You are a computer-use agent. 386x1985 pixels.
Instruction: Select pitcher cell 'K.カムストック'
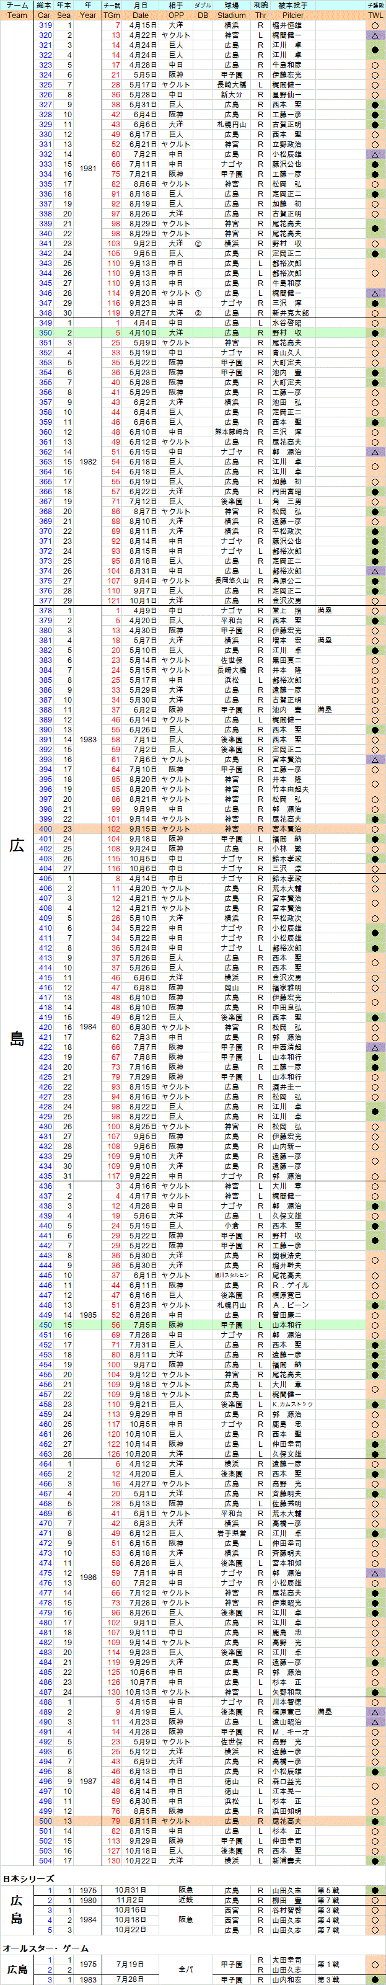(293, 1404)
